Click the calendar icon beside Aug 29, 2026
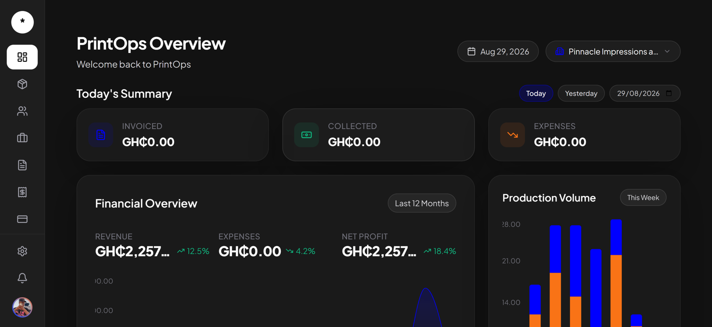The height and width of the screenshot is (327, 712). 471,52
